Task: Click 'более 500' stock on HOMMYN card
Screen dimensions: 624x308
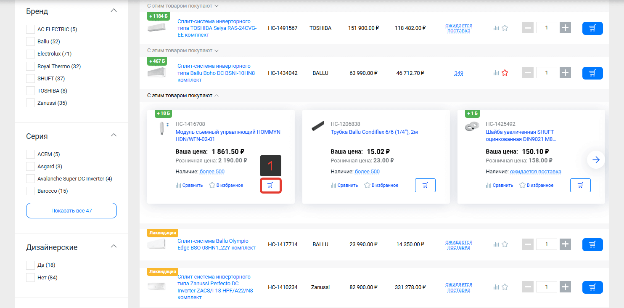Action: [x=212, y=172]
